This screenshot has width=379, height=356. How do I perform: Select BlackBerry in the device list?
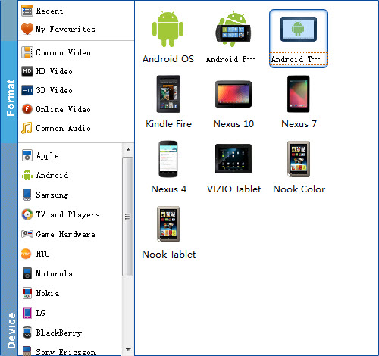tap(70, 333)
